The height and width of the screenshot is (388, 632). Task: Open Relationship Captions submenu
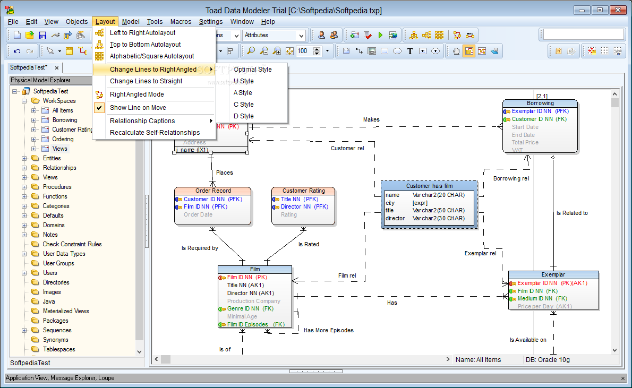[154, 121]
